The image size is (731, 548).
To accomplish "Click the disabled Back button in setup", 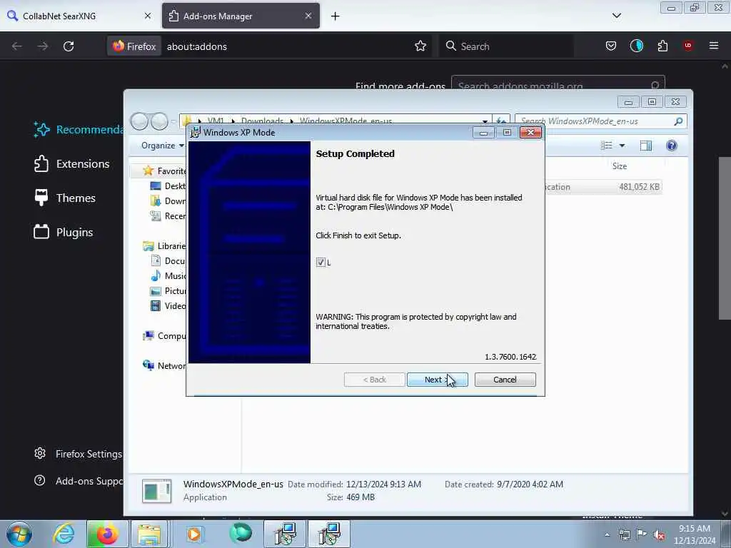I will click(x=374, y=380).
